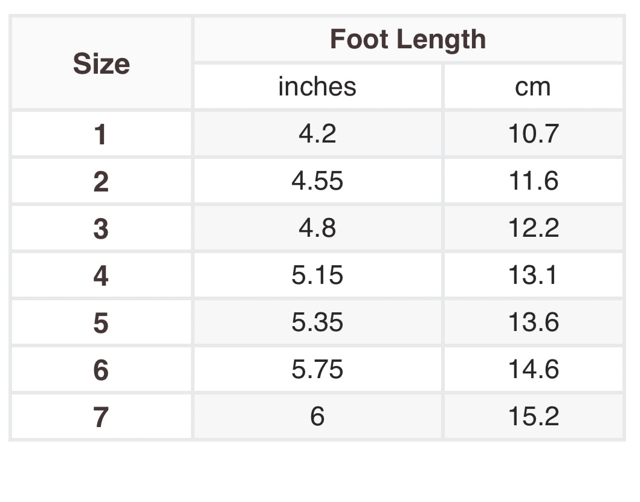Click the Size column header
The height and width of the screenshot is (502, 640).
[x=102, y=63]
